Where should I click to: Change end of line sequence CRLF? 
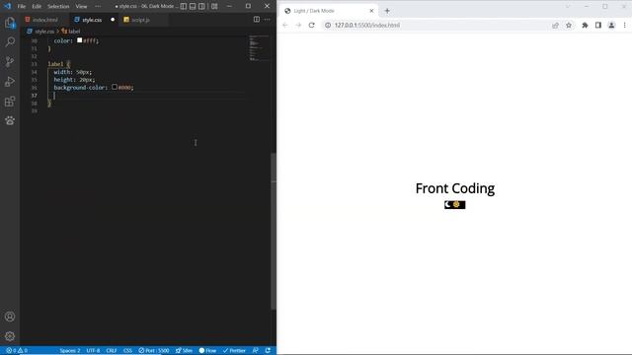click(112, 351)
